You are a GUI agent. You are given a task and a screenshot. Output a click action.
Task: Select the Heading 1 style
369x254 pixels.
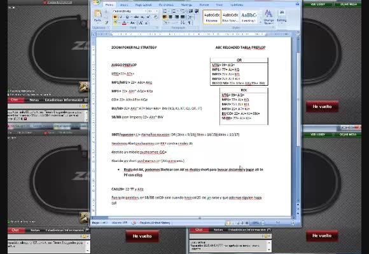(249, 17)
